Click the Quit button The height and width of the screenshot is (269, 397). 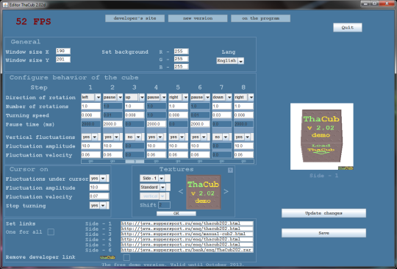[347, 27]
